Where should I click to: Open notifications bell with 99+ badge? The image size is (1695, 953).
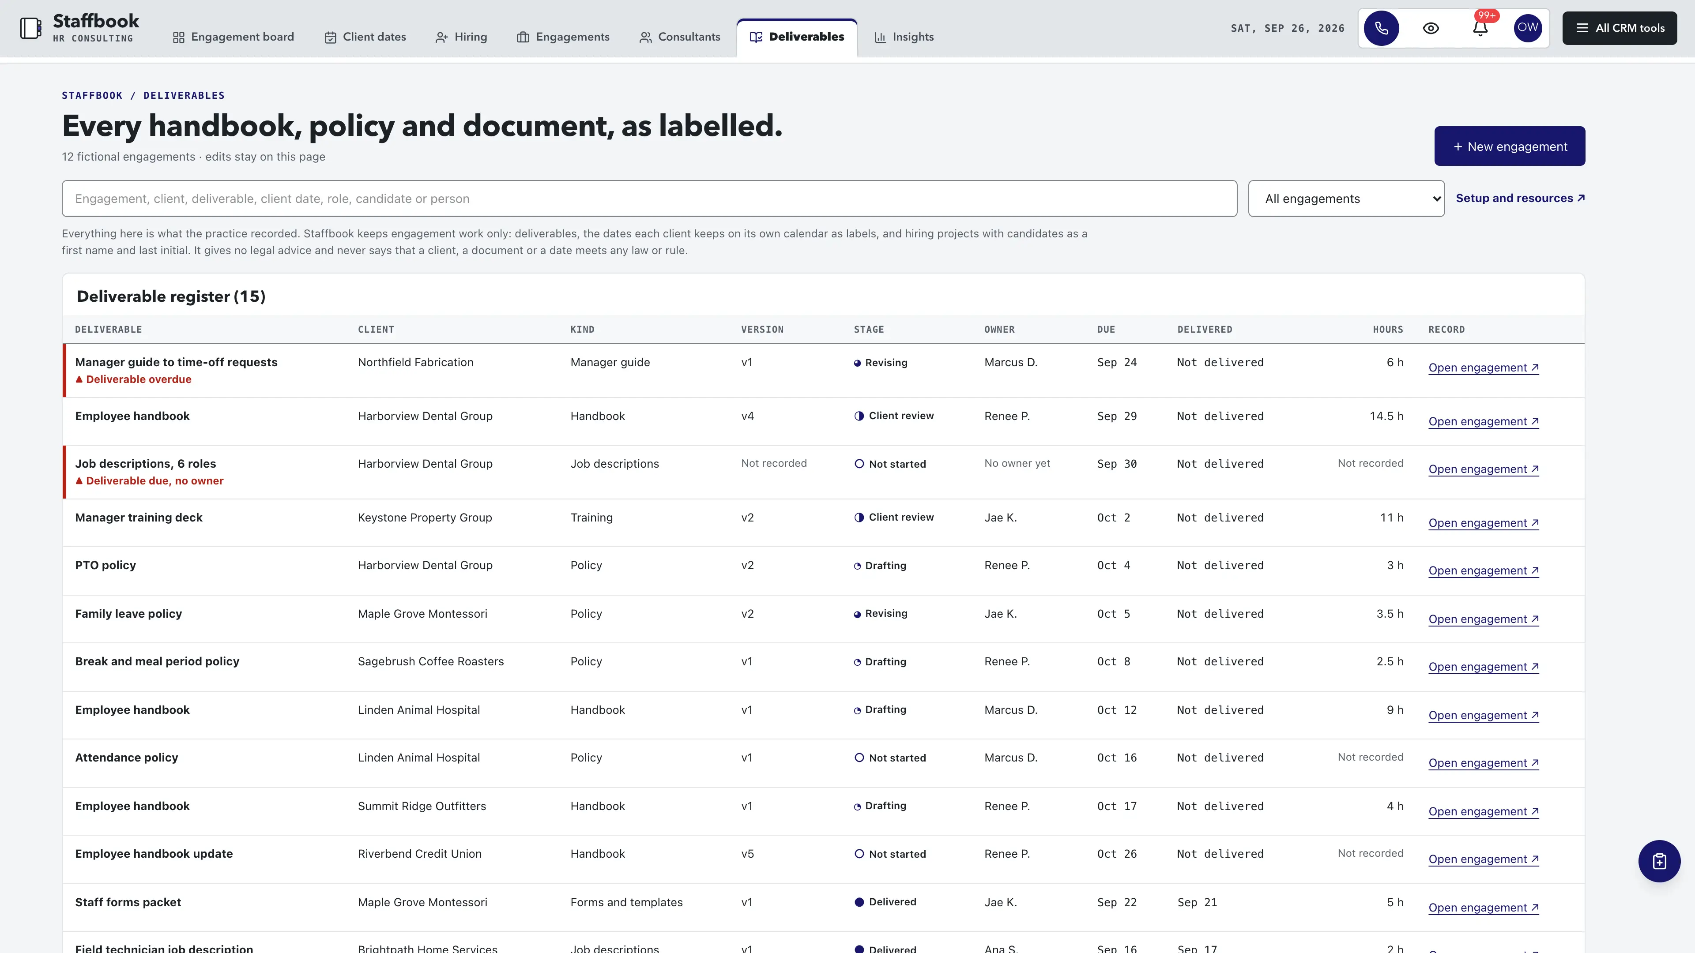(x=1480, y=28)
